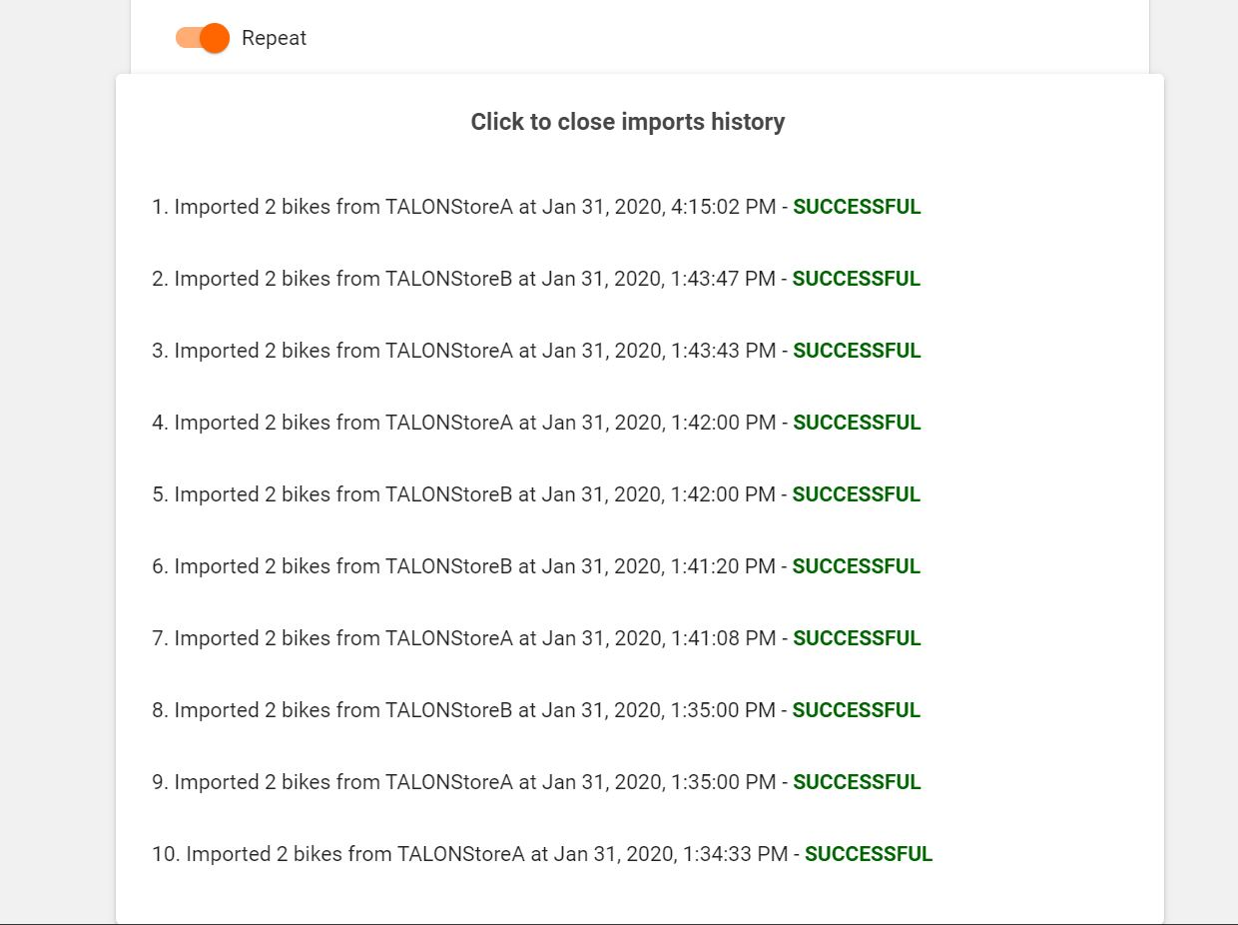Click the SUCCESSFUL status of entry 2

(856, 279)
